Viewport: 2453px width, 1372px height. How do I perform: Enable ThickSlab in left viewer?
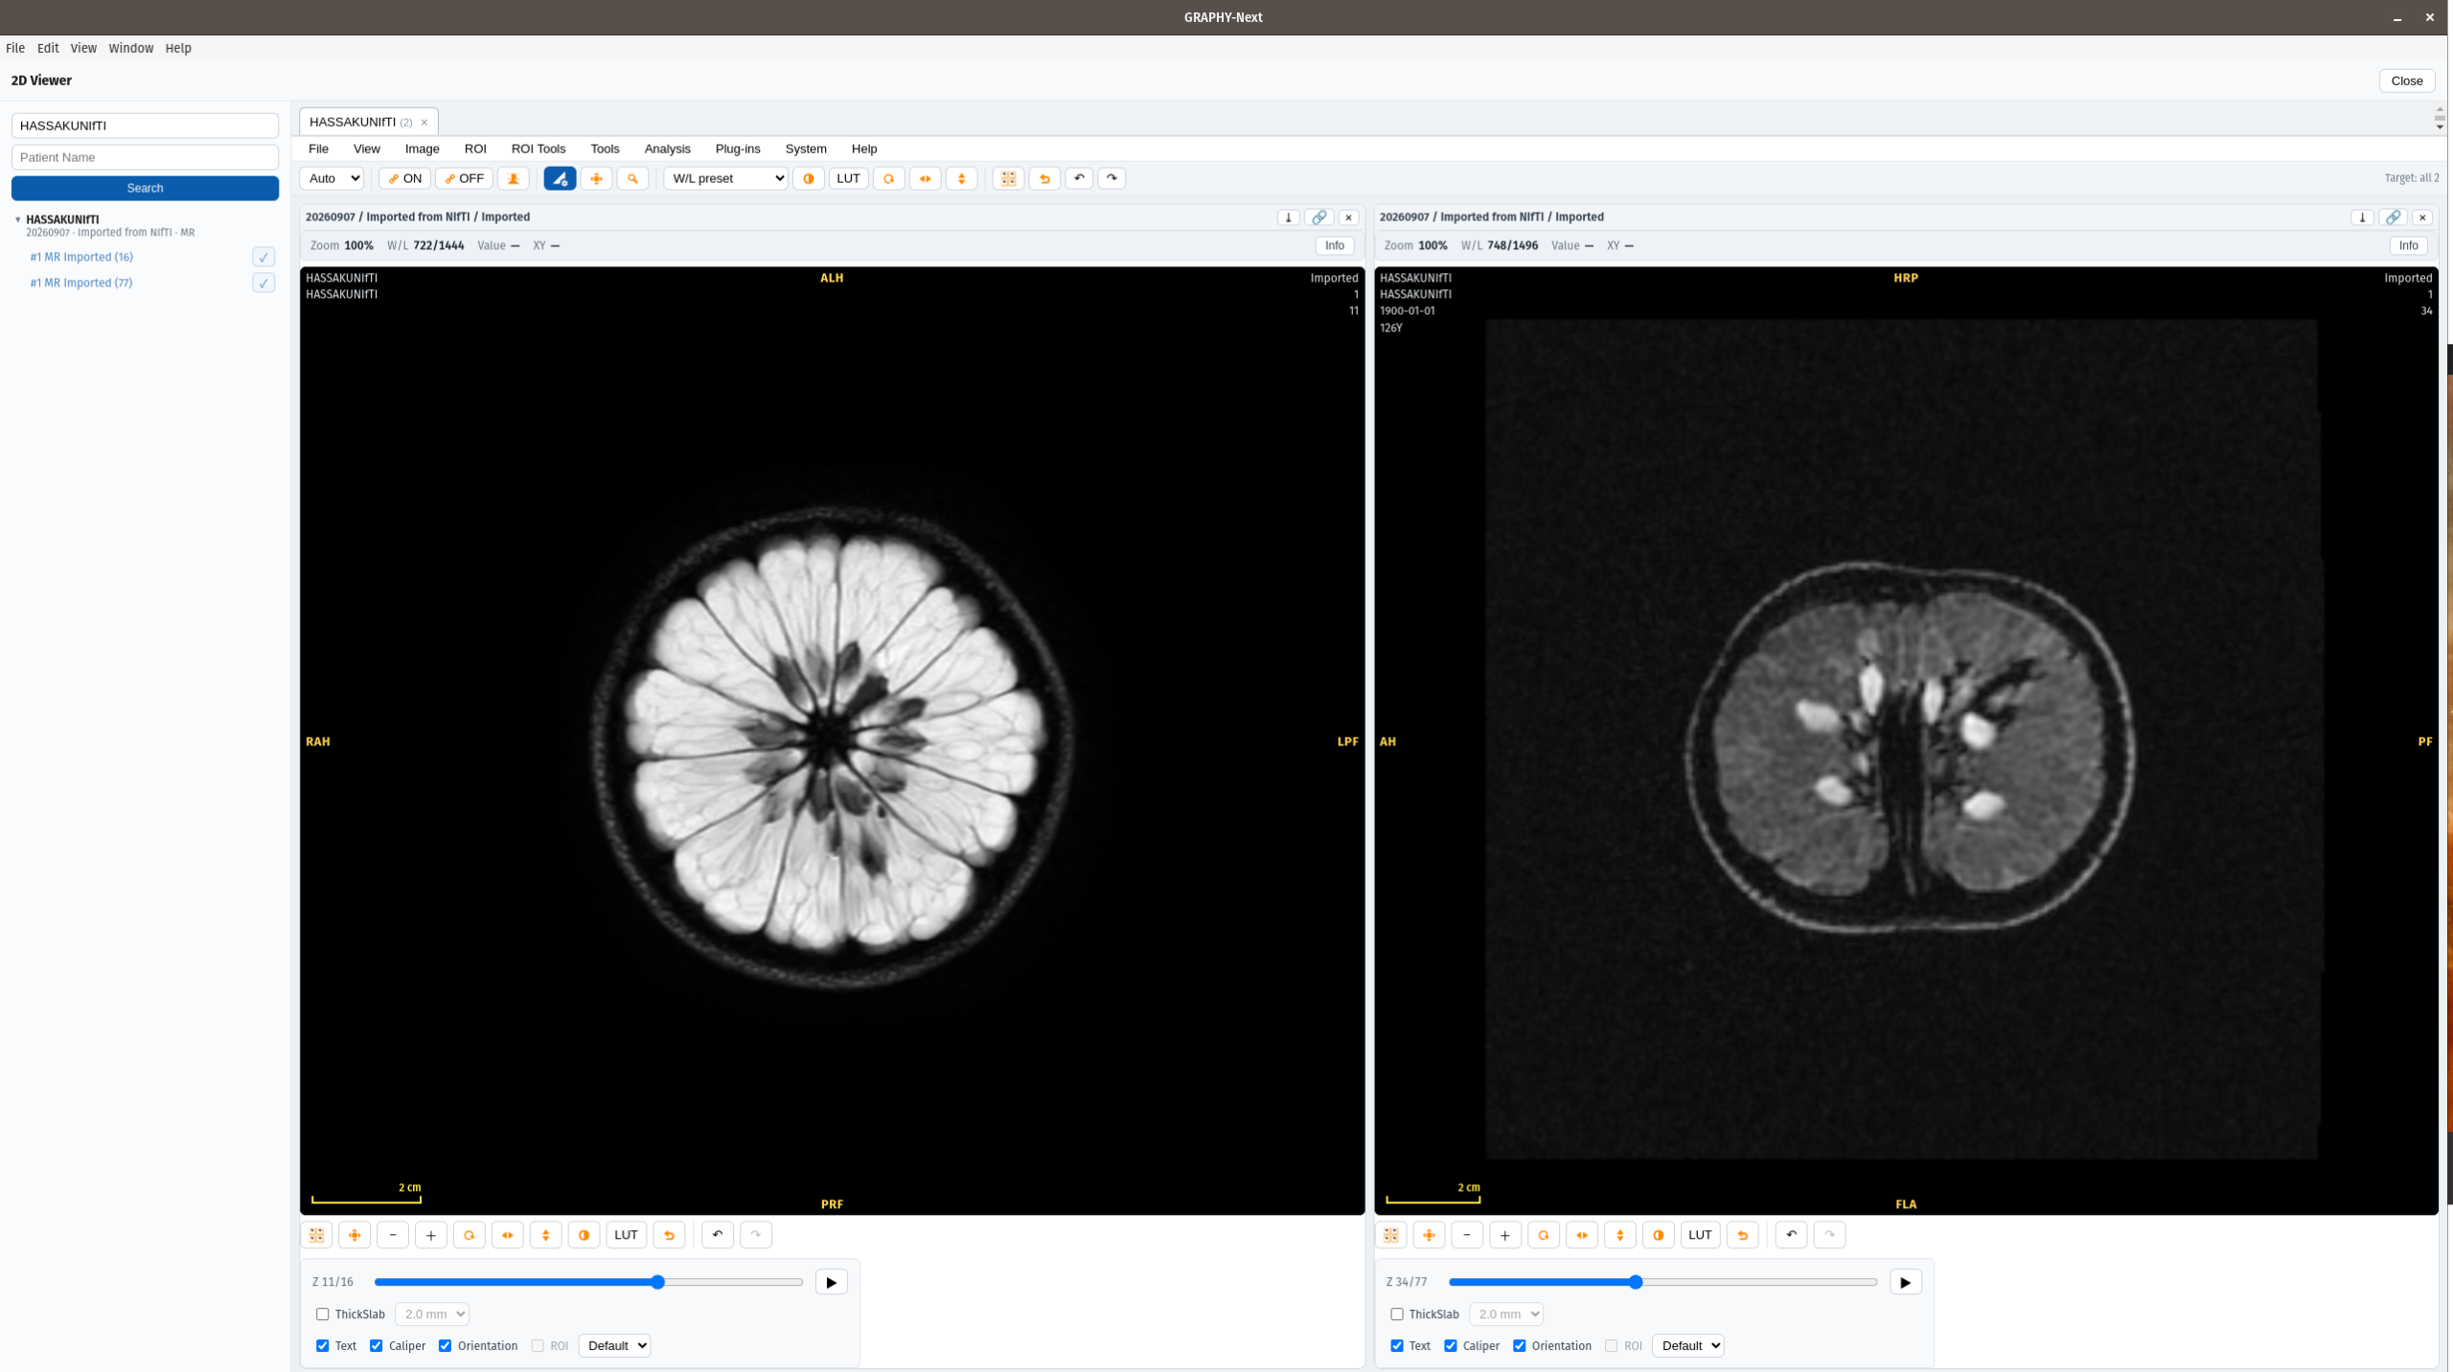(x=323, y=1315)
